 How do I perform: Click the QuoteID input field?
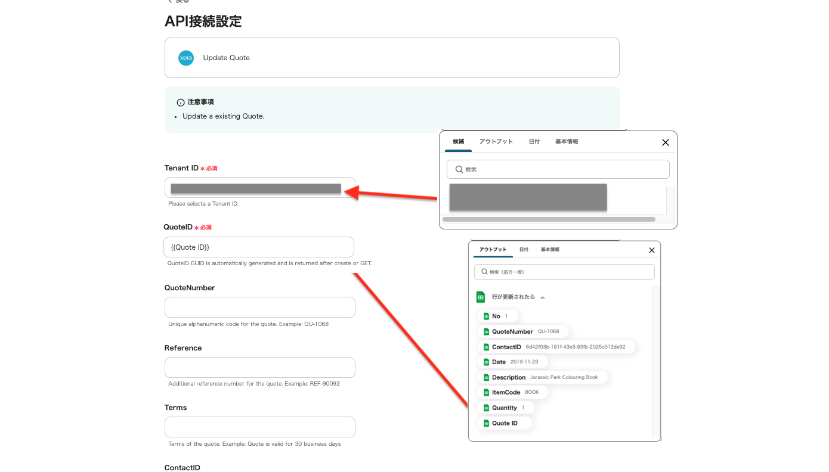coord(259,247)
